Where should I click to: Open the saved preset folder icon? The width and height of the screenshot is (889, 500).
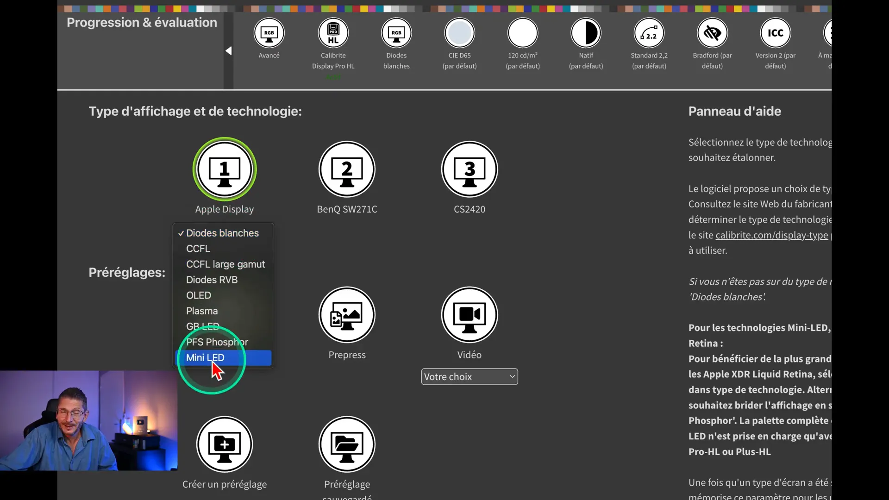point(347,444)
